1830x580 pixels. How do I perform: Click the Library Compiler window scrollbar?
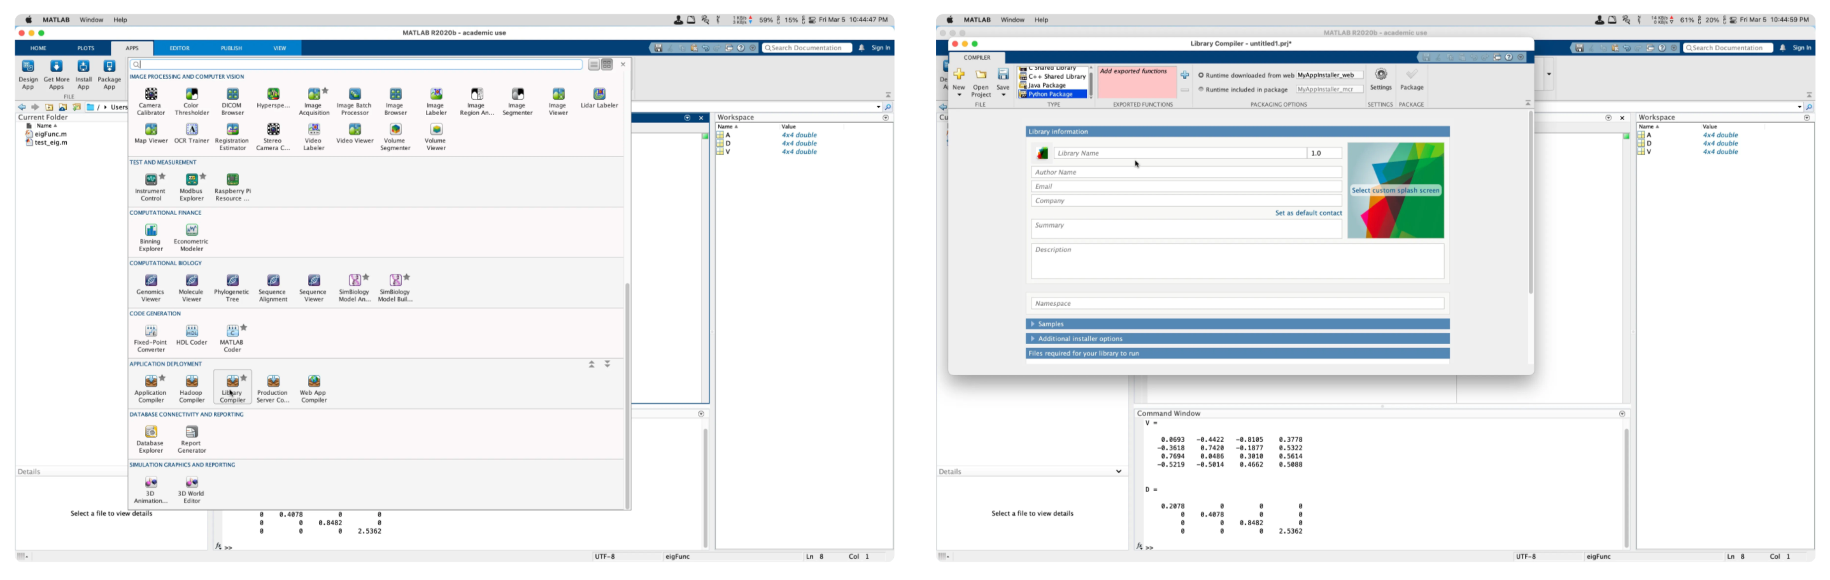(x=1530, y=202)
